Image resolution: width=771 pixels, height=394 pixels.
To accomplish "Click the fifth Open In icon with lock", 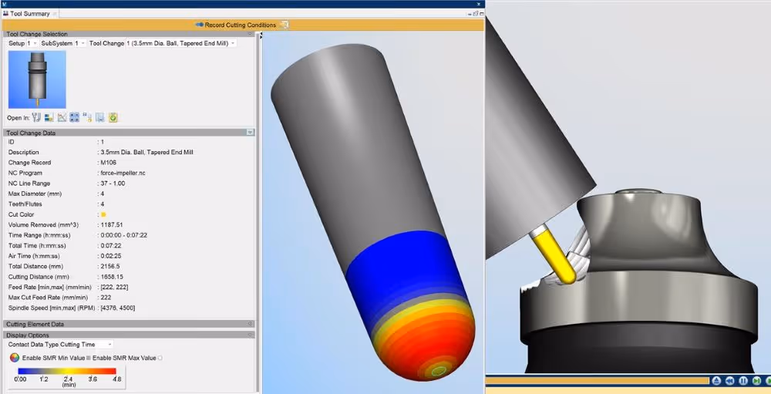I will [x=87, y=117].
